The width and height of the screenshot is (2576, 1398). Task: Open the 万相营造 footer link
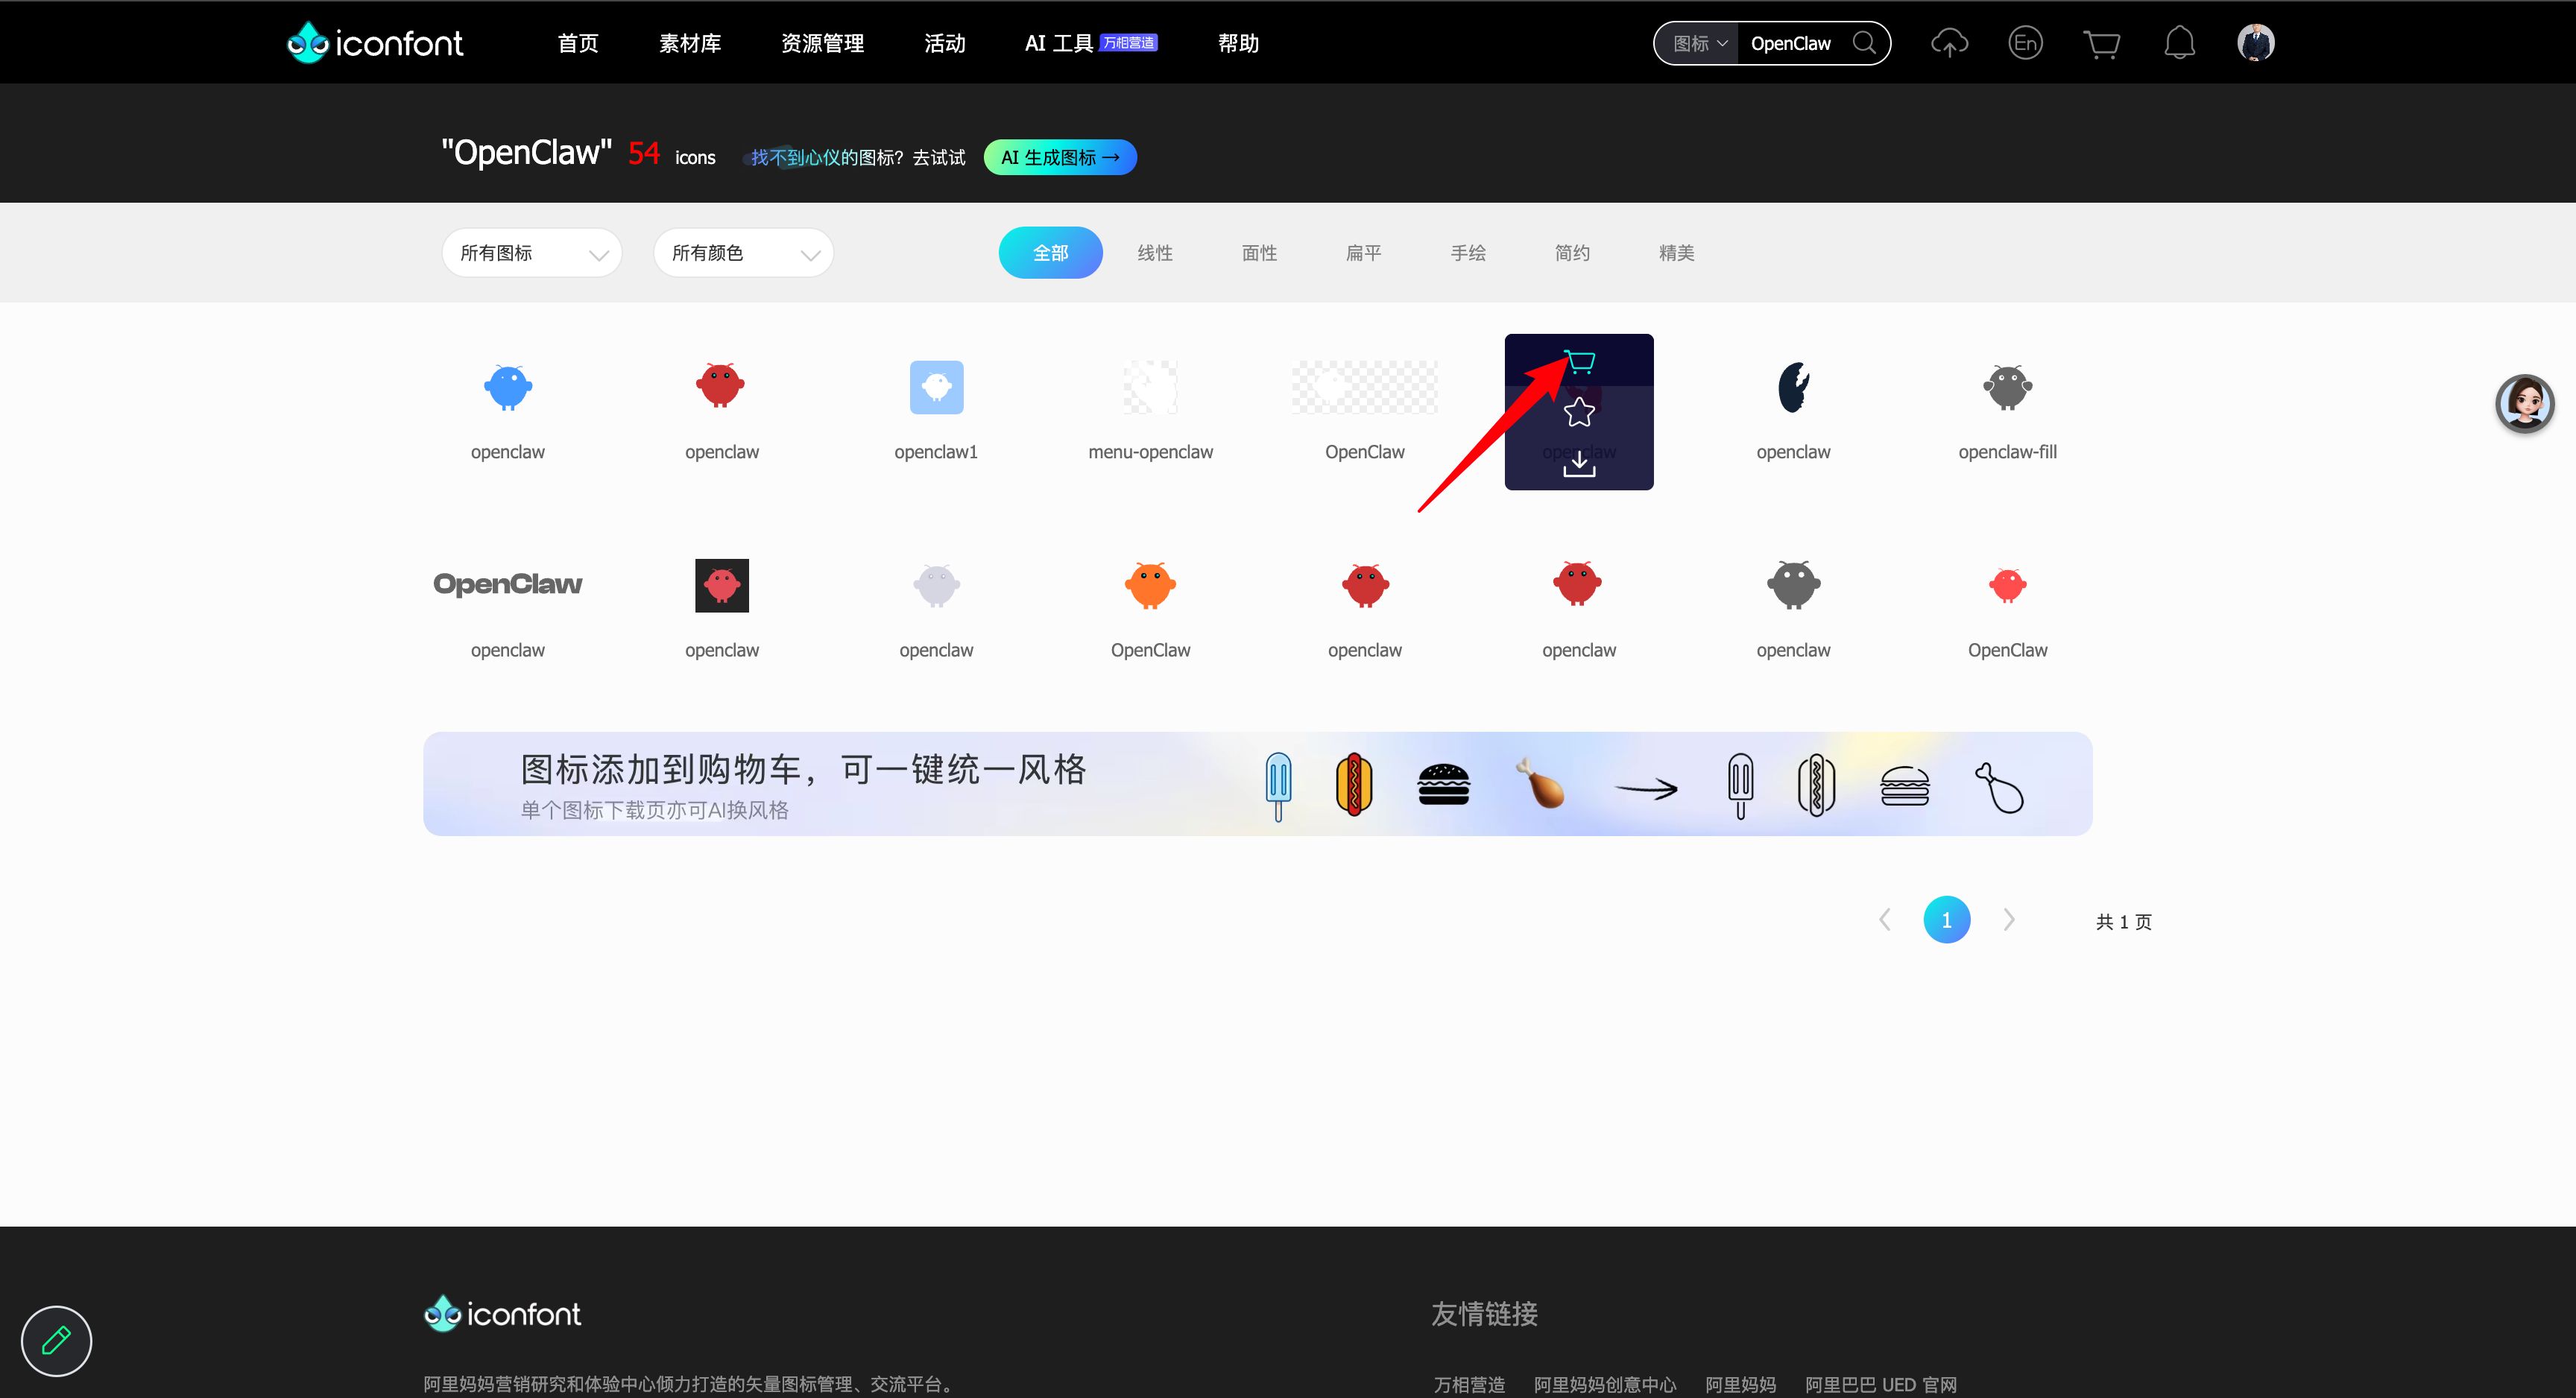click(x=1469, y=1384)
